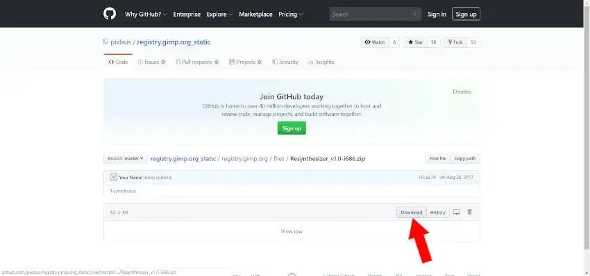590x276 pixels.
Task: Open the GitHub home logo
Action: click(x=110, y=14)
